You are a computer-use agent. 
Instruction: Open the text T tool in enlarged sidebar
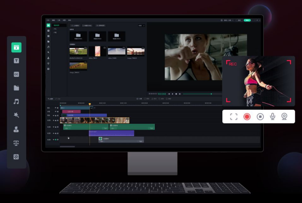16,61
